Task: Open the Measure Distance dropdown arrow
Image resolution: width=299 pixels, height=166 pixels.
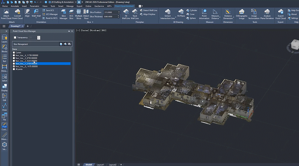Action: click(x=220, y=17)
